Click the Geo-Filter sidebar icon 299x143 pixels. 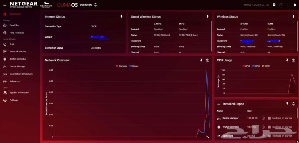click(5, 25)
